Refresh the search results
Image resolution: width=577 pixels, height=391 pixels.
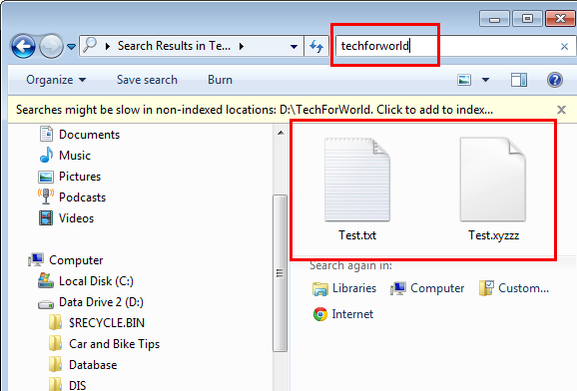[x=316, y=46]
